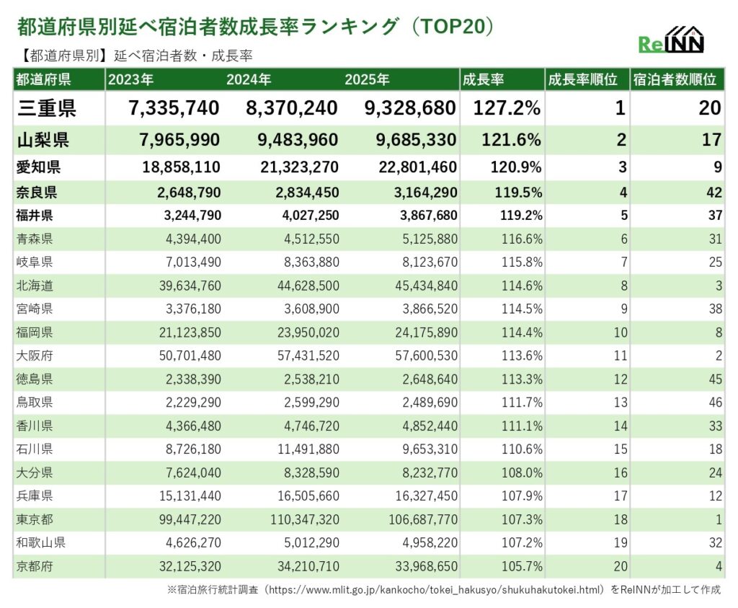This screenshot has width=738, height=608.
Task: Click the ReINN logo icon
Action: coord(671,41)
